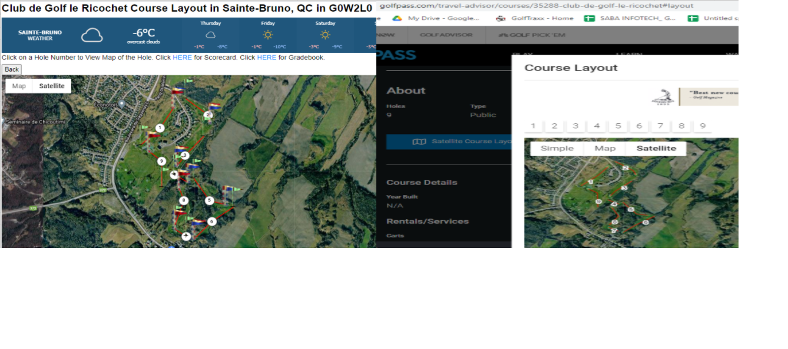Select hole 7 button in Course Layout

(x=661, y=126)
